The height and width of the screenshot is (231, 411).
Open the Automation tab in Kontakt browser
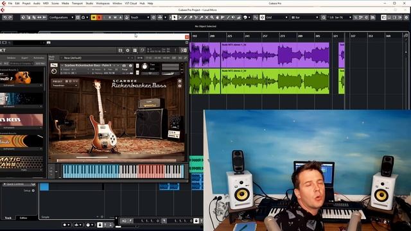(39, 58)
